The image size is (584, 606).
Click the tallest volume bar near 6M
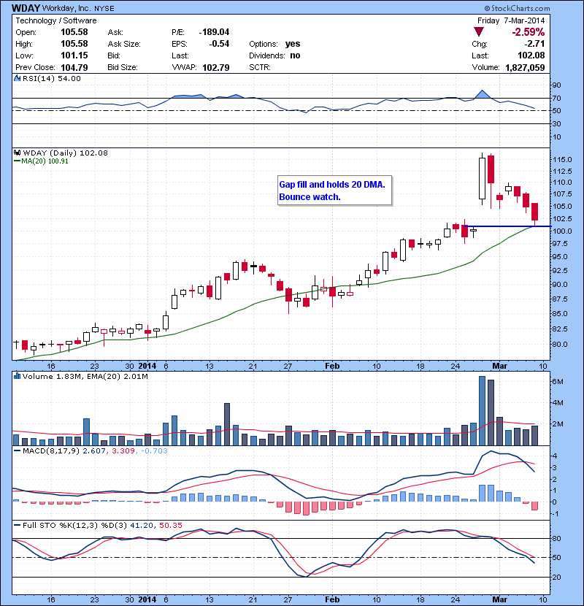click(x=482, y=411)
